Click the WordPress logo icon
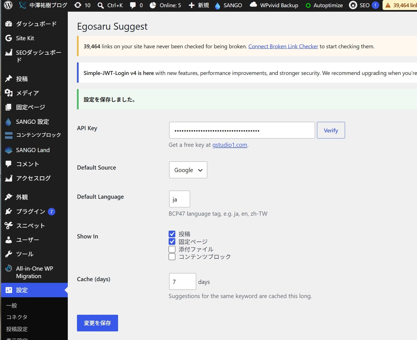Screen dimensions: 417x340 [8, 5]
